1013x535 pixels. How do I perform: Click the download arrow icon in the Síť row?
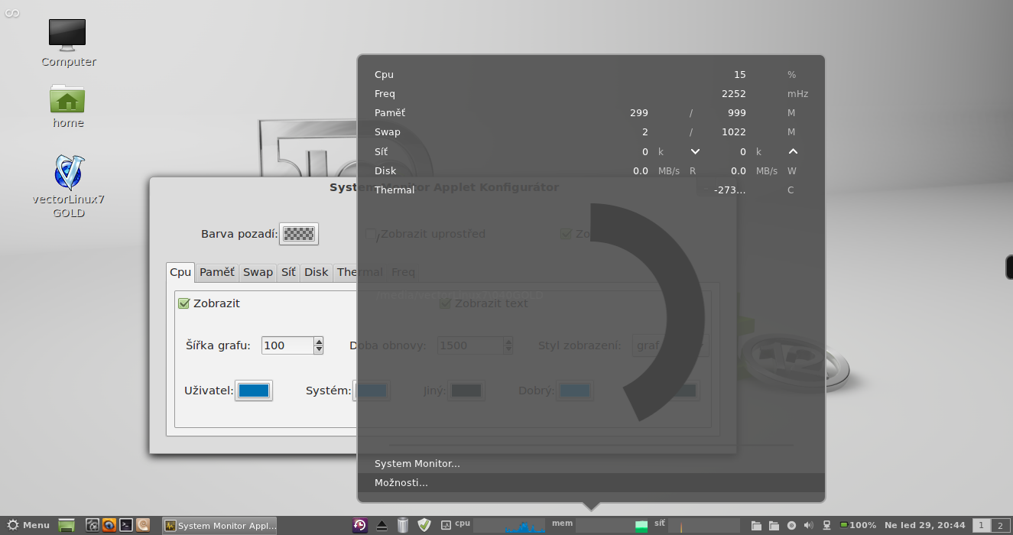point(695,151)
